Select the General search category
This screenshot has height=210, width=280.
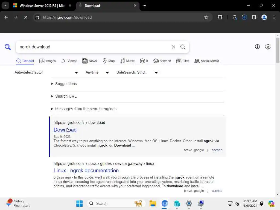pos(25,61)
